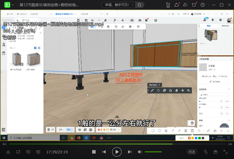The height and width of the screenshot is (159, 234).
Task: Expand the category filter chevron in library panel
Action: (x=41, y=33)
